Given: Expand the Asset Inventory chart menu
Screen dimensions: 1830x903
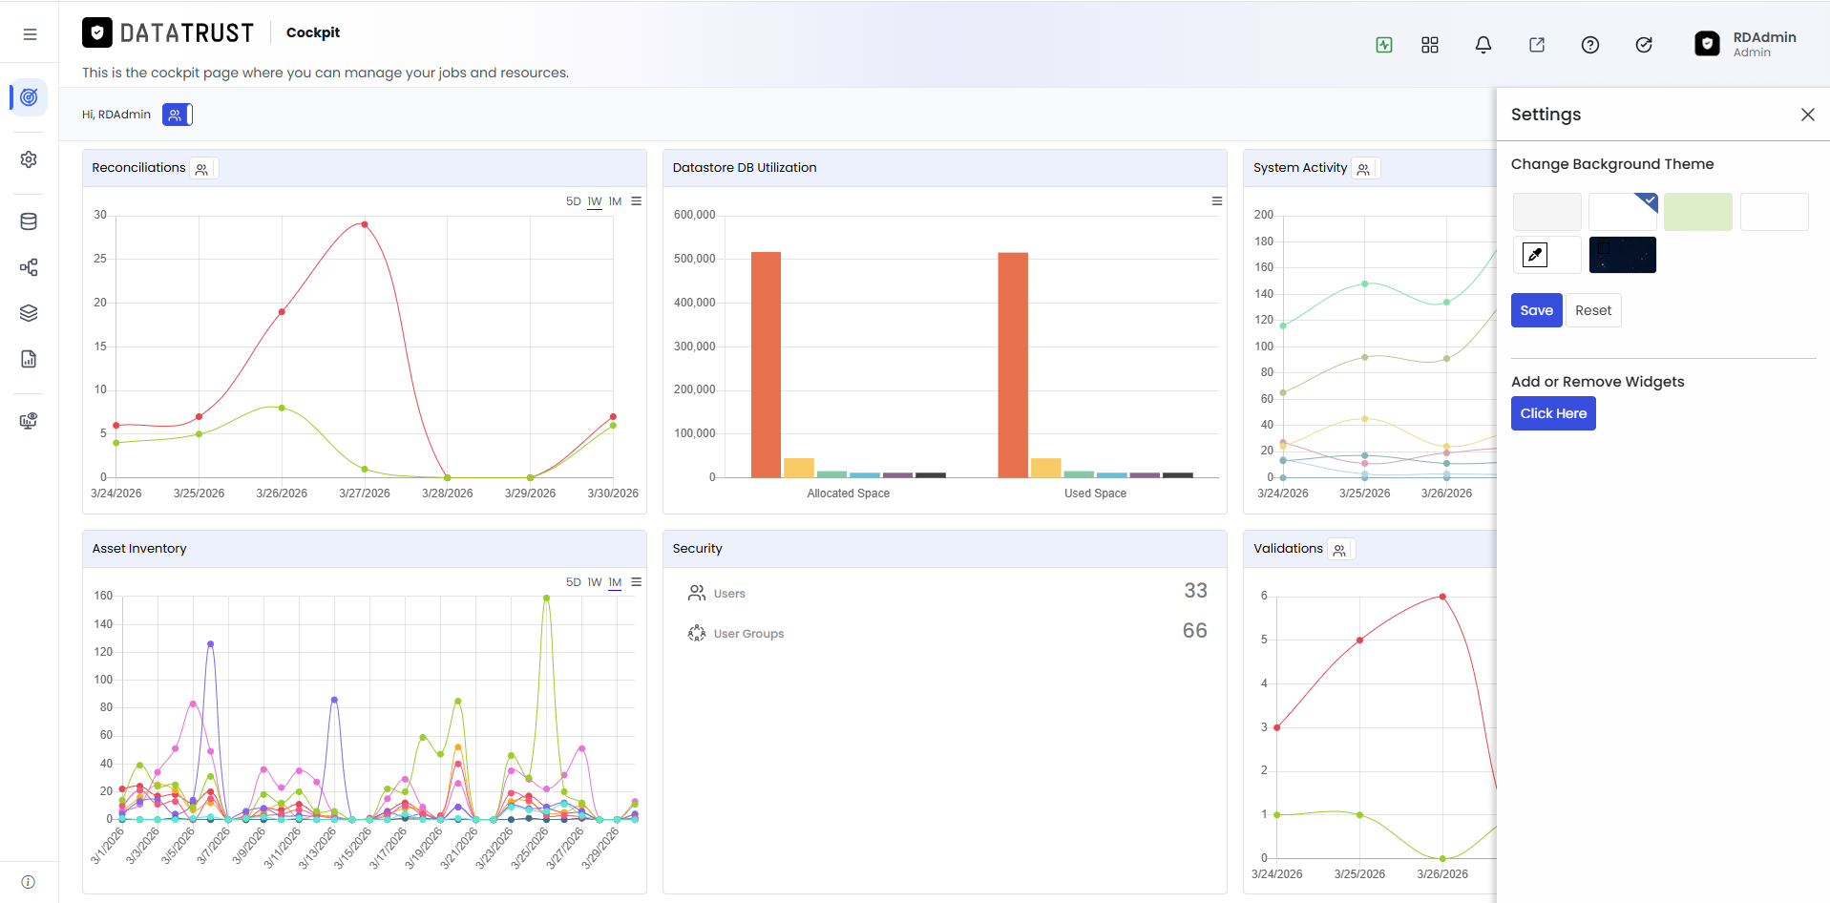Looking at the screenshot, I should pos(637,582).
